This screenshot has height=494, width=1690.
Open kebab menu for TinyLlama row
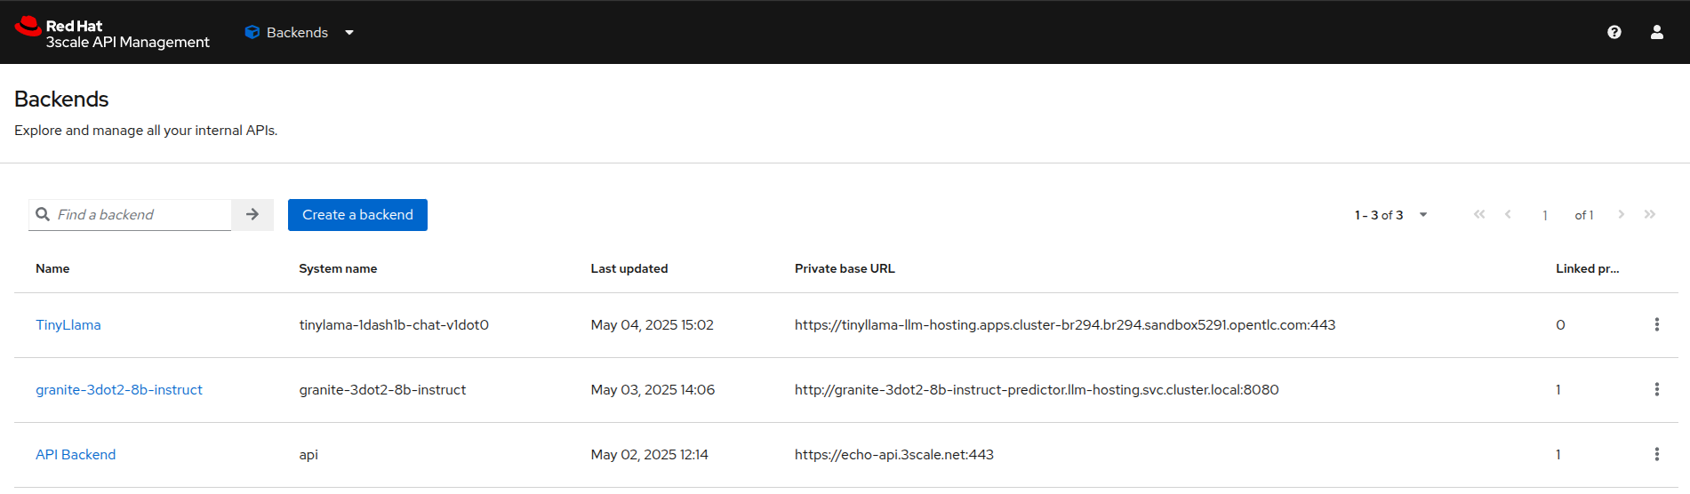tap(1657, 324)
